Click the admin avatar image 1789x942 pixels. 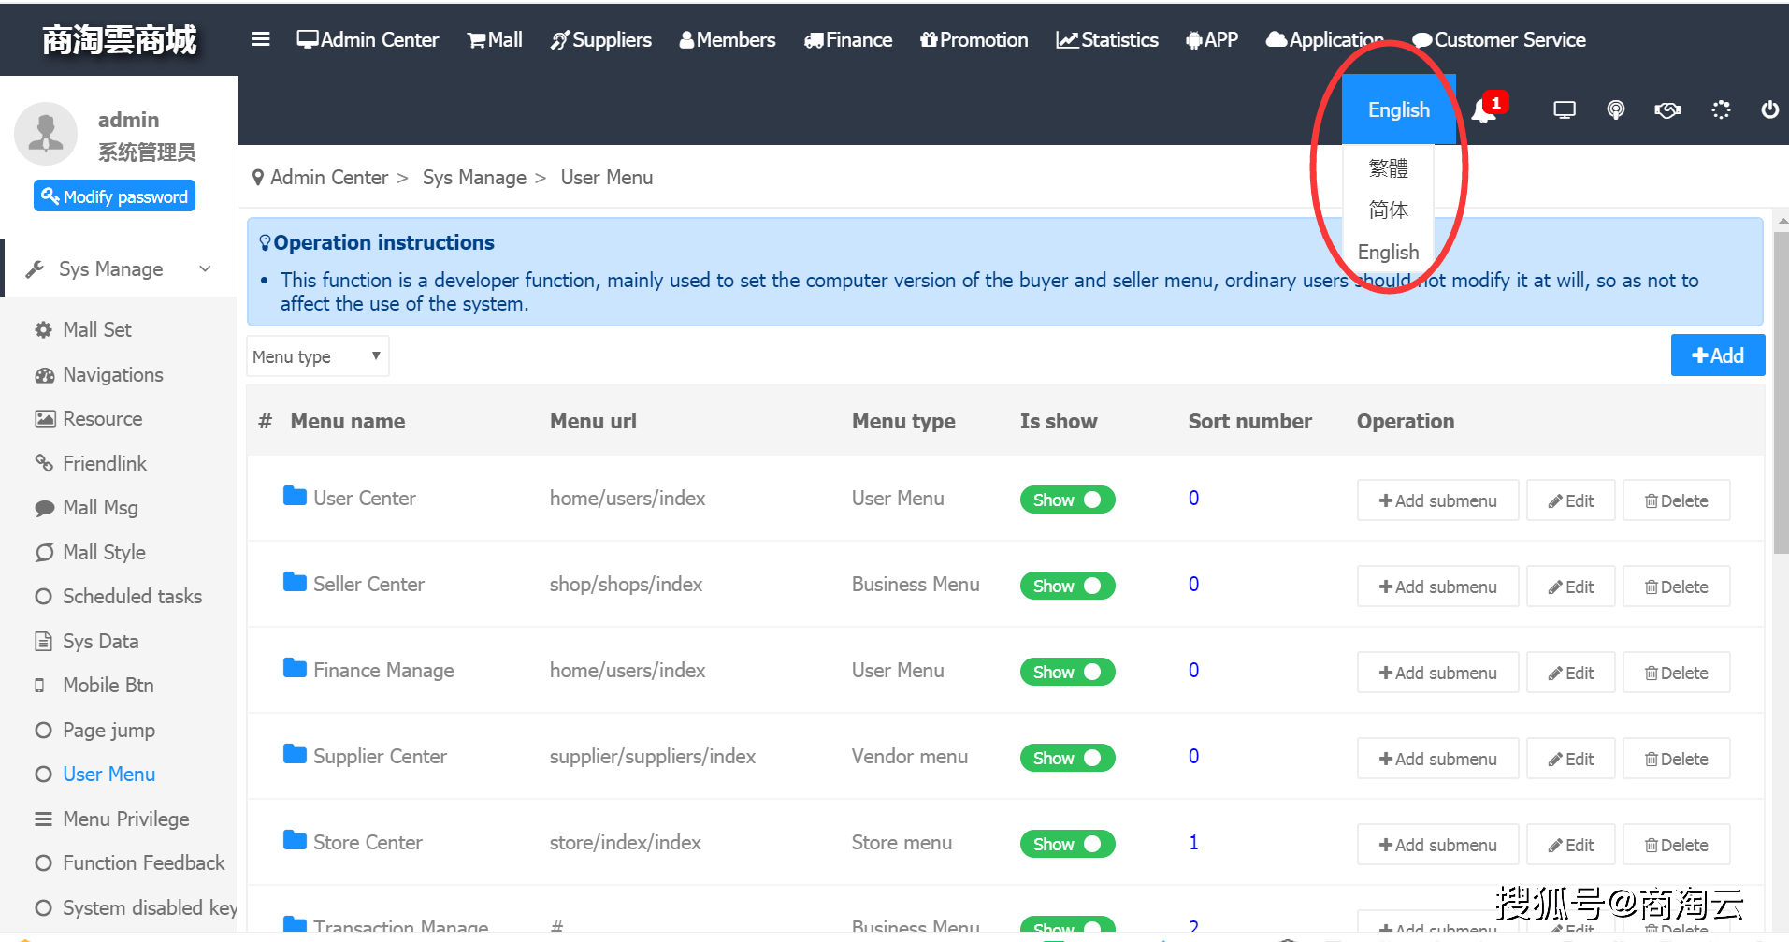tap(46, 133)
